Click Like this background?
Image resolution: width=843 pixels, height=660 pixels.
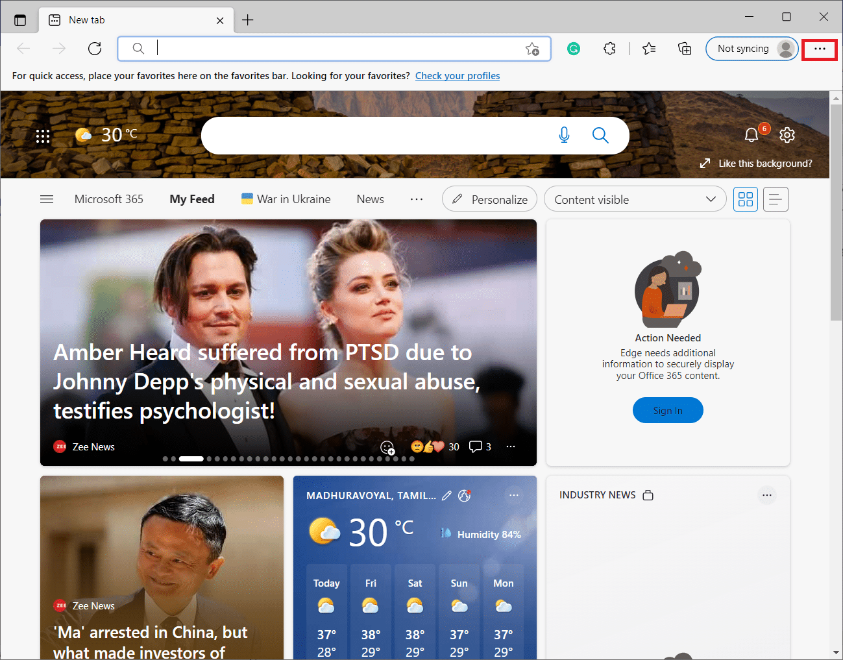[756, 164]
